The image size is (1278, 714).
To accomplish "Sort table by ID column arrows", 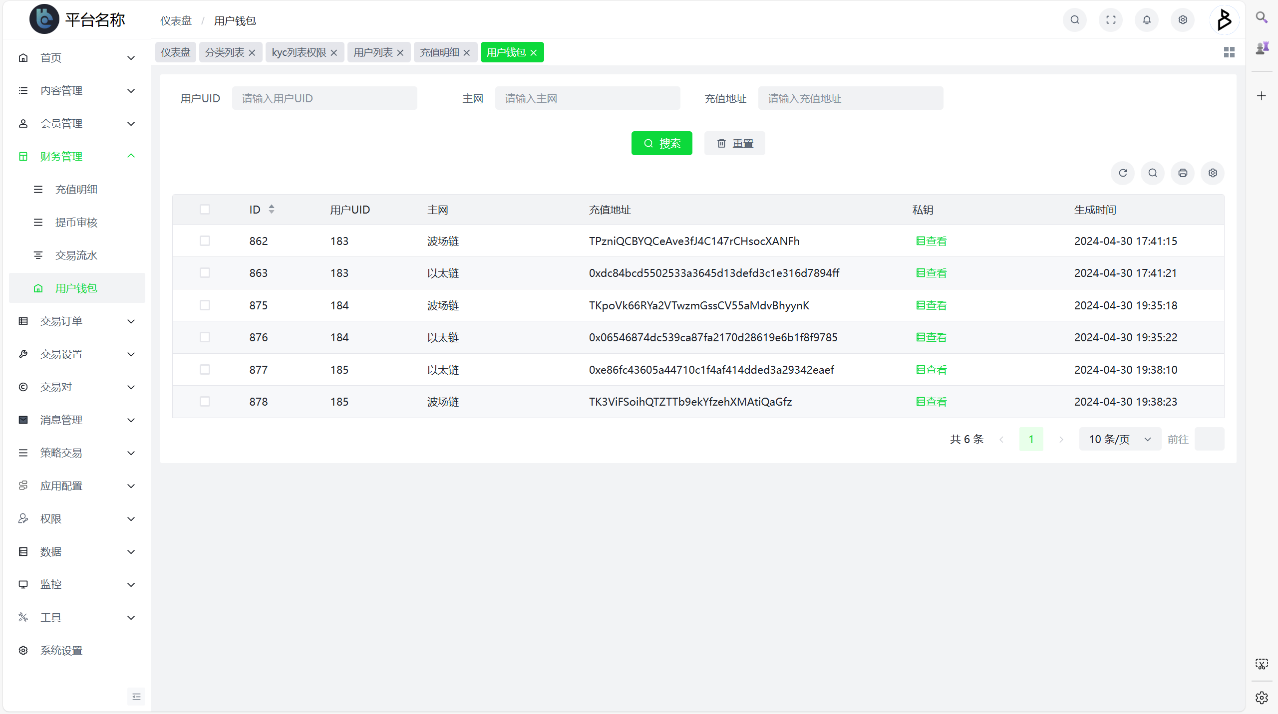I will coord(272,209).
